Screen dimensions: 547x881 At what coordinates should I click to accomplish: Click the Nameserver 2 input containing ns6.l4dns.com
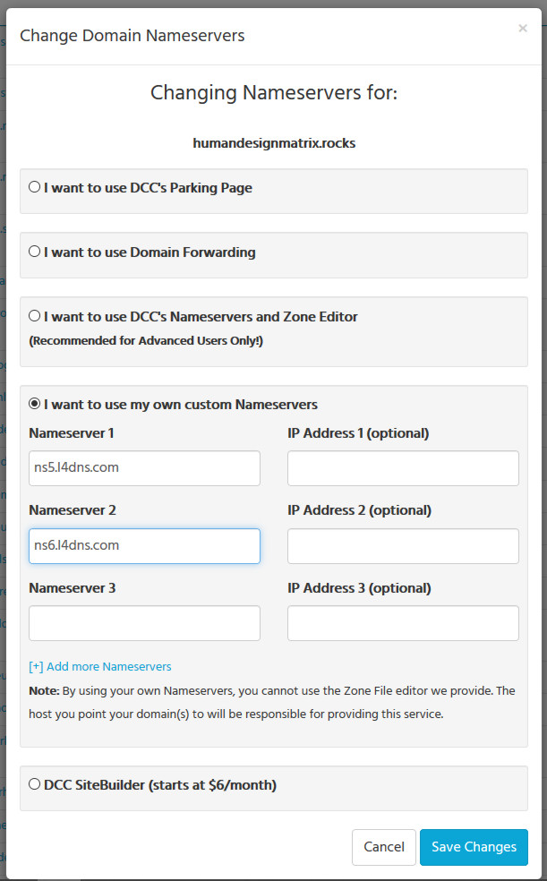(144, 546)
